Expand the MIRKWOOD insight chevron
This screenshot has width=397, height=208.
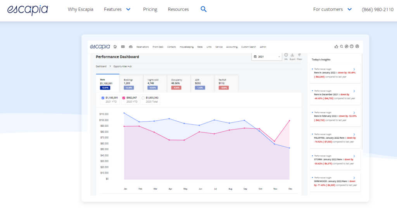point(354,178)
